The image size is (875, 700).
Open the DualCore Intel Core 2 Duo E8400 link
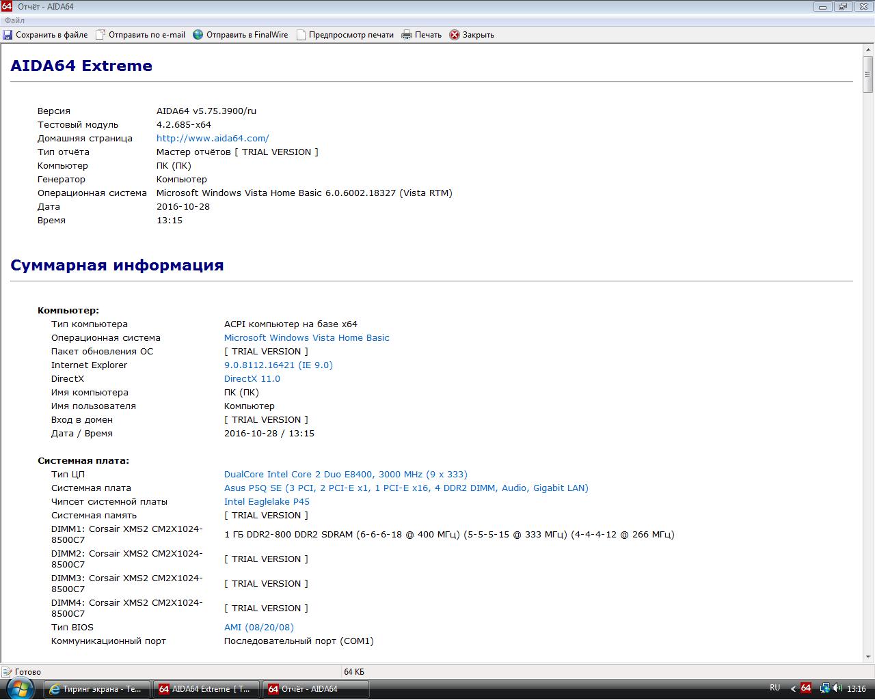[x=346, y=474]
